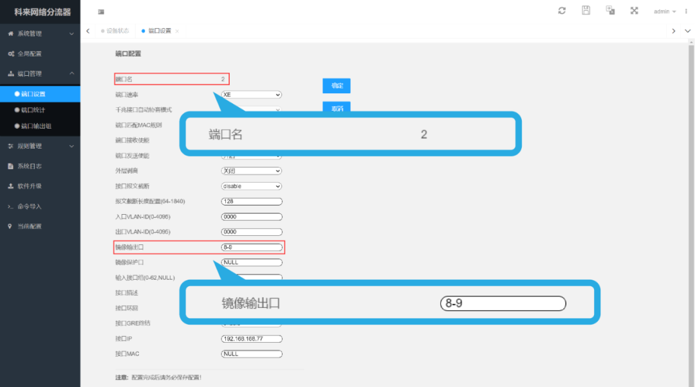
Task: Click the blue 取消 button
Action: point(337,107)
